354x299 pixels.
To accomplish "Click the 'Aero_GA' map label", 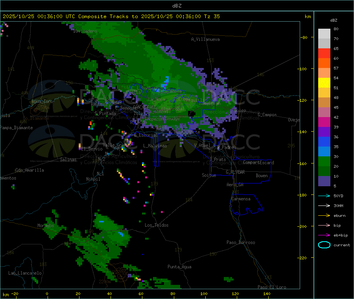I will [235, 185].
